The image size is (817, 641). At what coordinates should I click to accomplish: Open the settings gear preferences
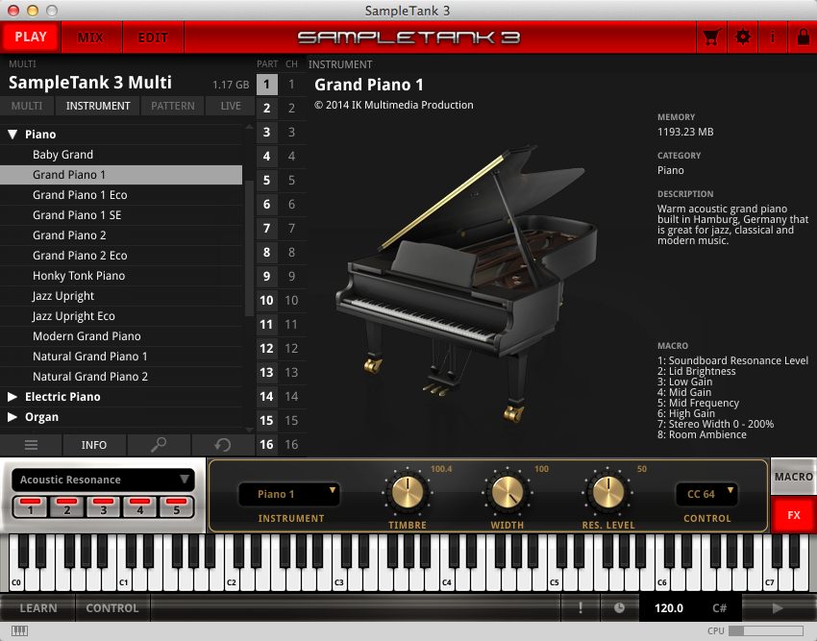[x=742, y=37]
